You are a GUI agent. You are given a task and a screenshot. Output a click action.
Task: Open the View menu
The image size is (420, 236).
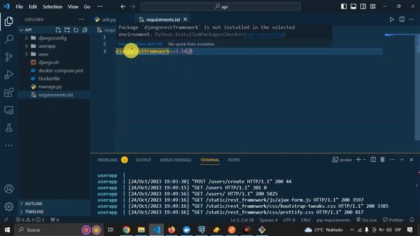[x=73, y=7]
